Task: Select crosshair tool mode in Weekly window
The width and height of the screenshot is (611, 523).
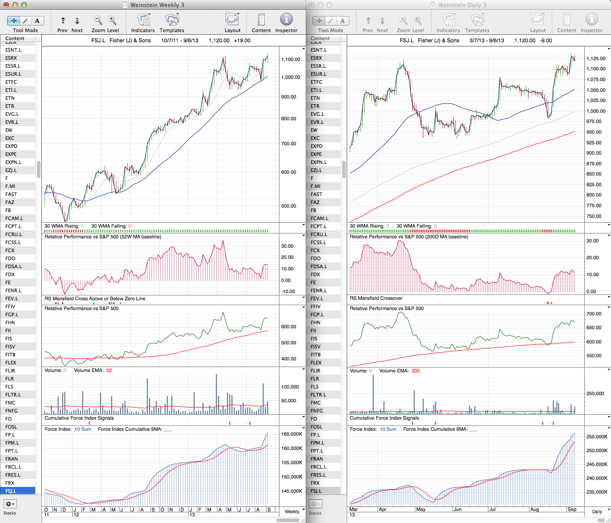Action: (x=14, y=20)
